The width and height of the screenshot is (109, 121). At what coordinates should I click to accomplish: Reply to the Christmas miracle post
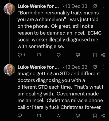point(20,116)
